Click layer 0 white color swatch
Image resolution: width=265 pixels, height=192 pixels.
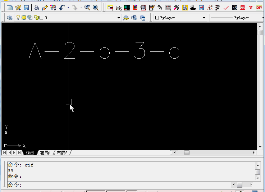[x=41, y=18]
